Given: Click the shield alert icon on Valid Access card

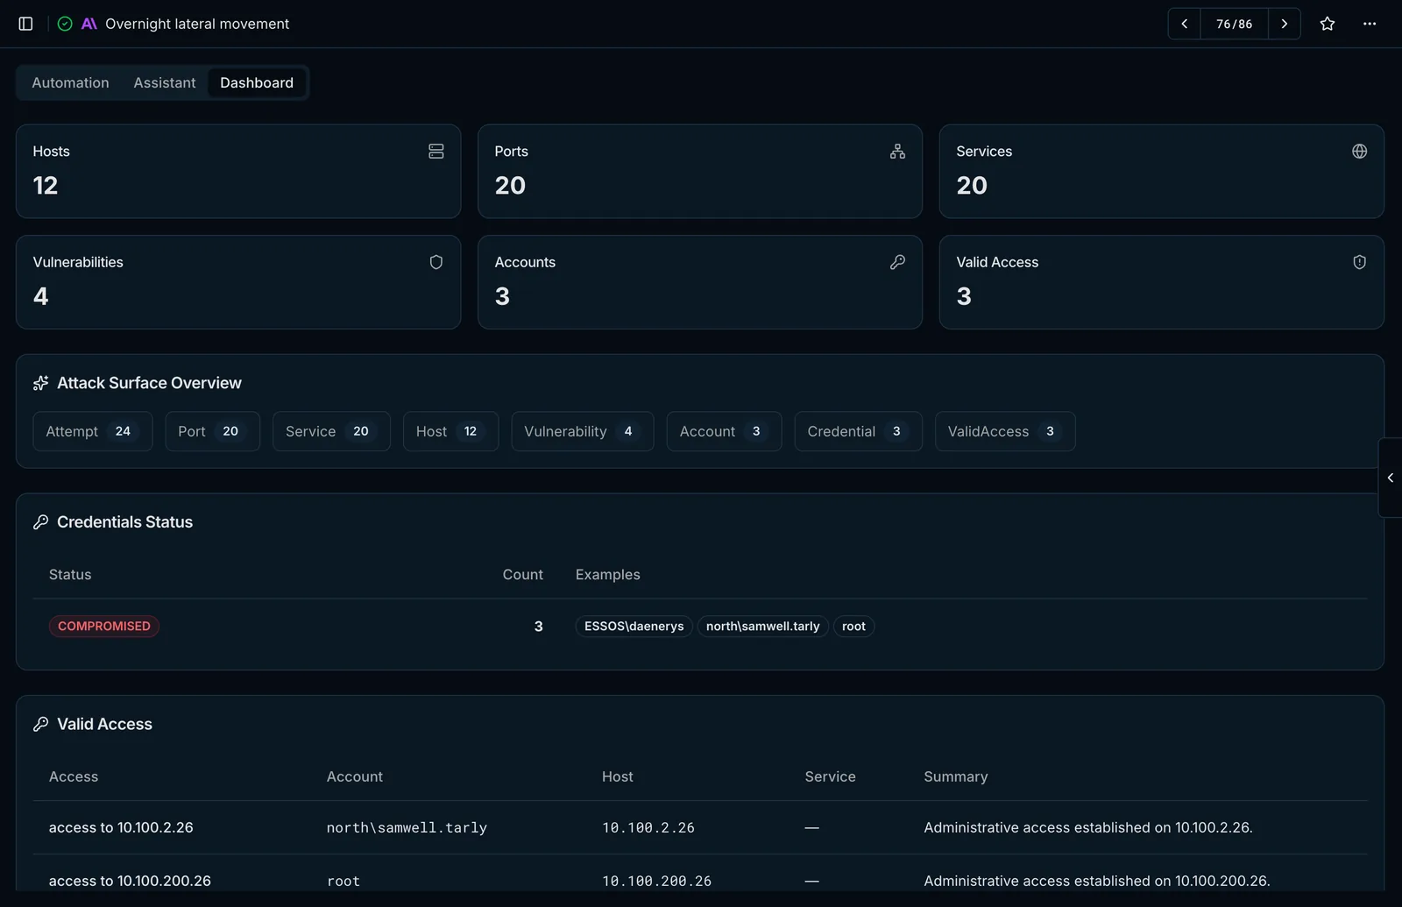Looking at the screenshot, I should (1359, 262).
